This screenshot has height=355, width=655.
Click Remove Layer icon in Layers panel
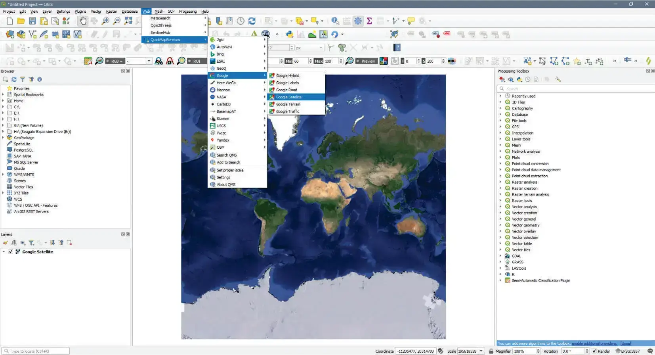[x=69, y=243]
